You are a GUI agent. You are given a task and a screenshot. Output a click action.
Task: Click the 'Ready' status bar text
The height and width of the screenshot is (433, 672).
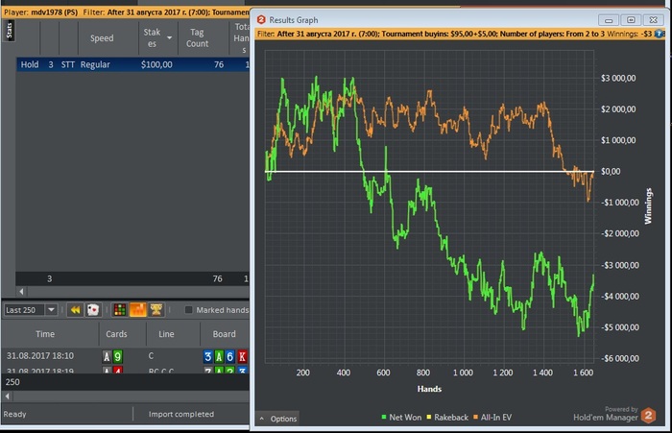[15, 414]
